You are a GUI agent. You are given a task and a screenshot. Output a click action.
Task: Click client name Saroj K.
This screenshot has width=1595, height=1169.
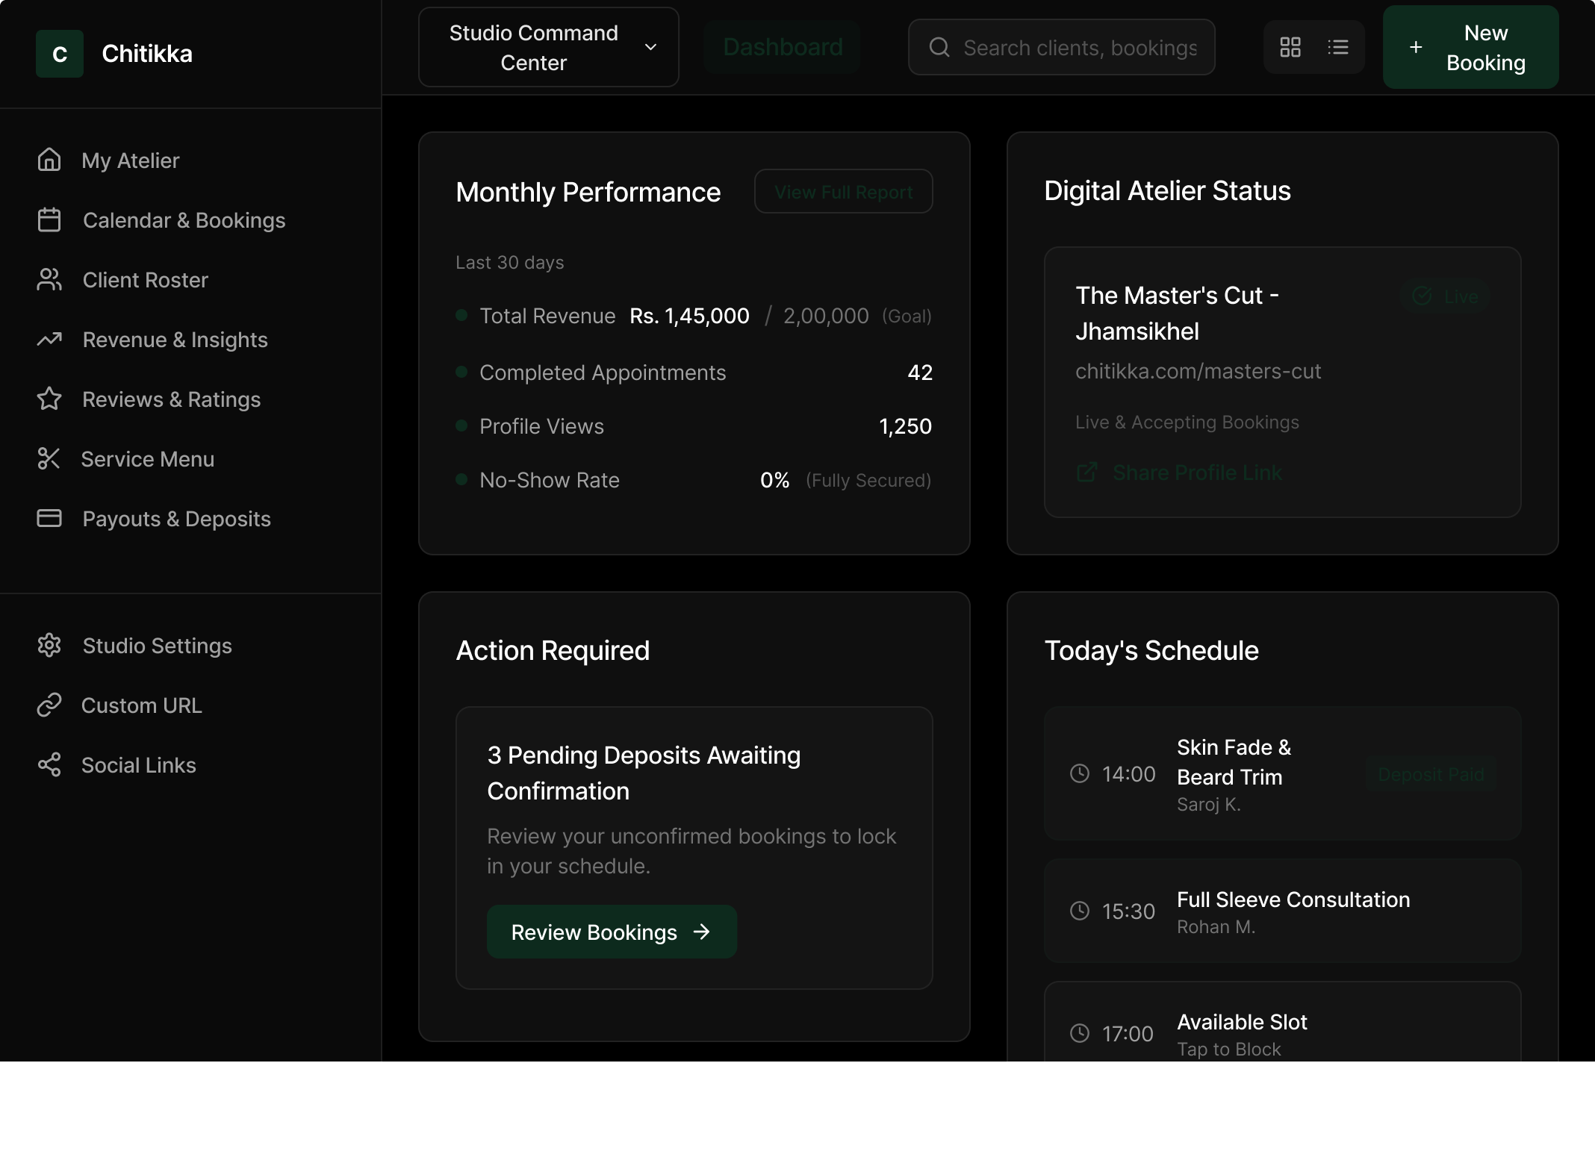click(x=1208, y=804)
